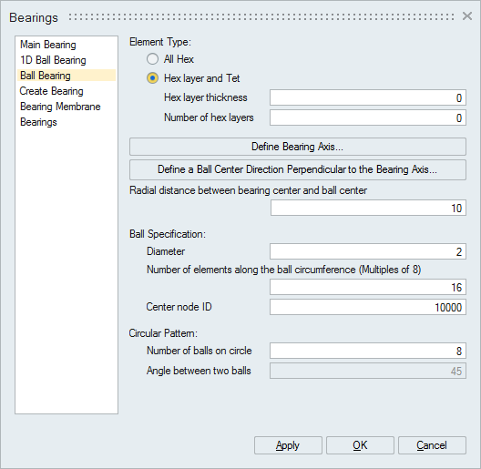Viewport: 481px width, 469px height.
Task: Close the Bearings dialog with the X
Action: pyautogui.click(x=467, y=16)
